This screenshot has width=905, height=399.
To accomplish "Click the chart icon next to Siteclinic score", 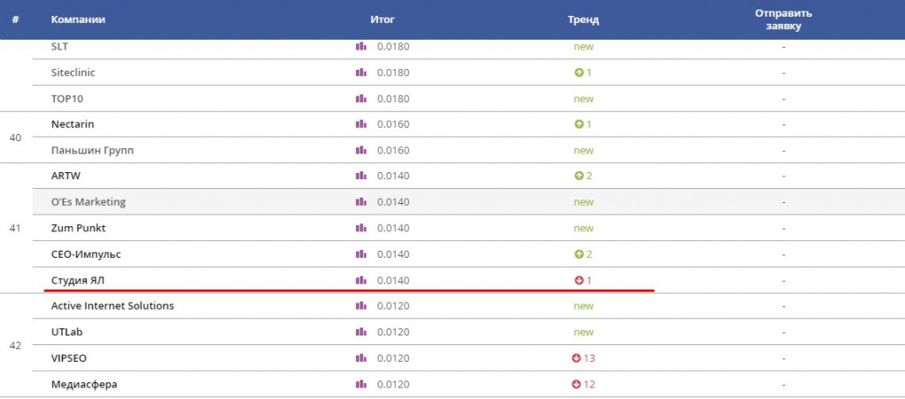I will point(361,72).
